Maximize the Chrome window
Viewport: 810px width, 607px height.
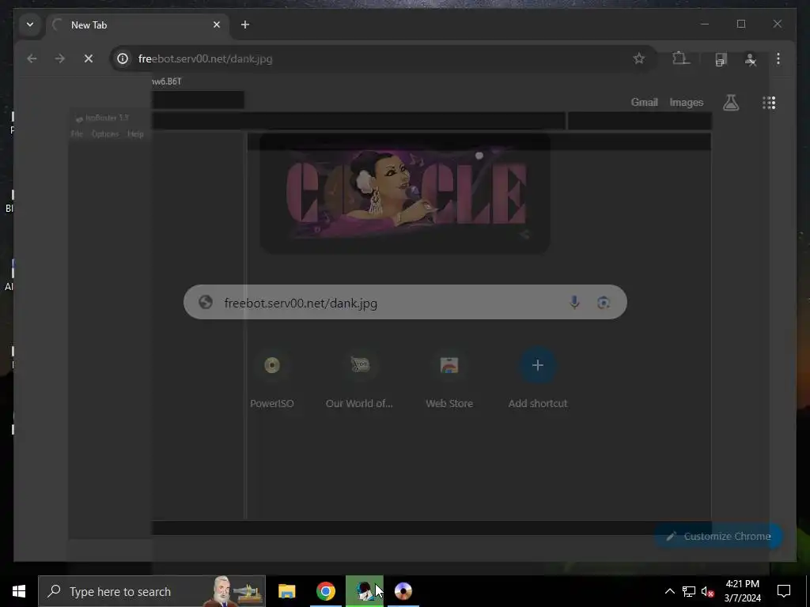tap(740, 25)
